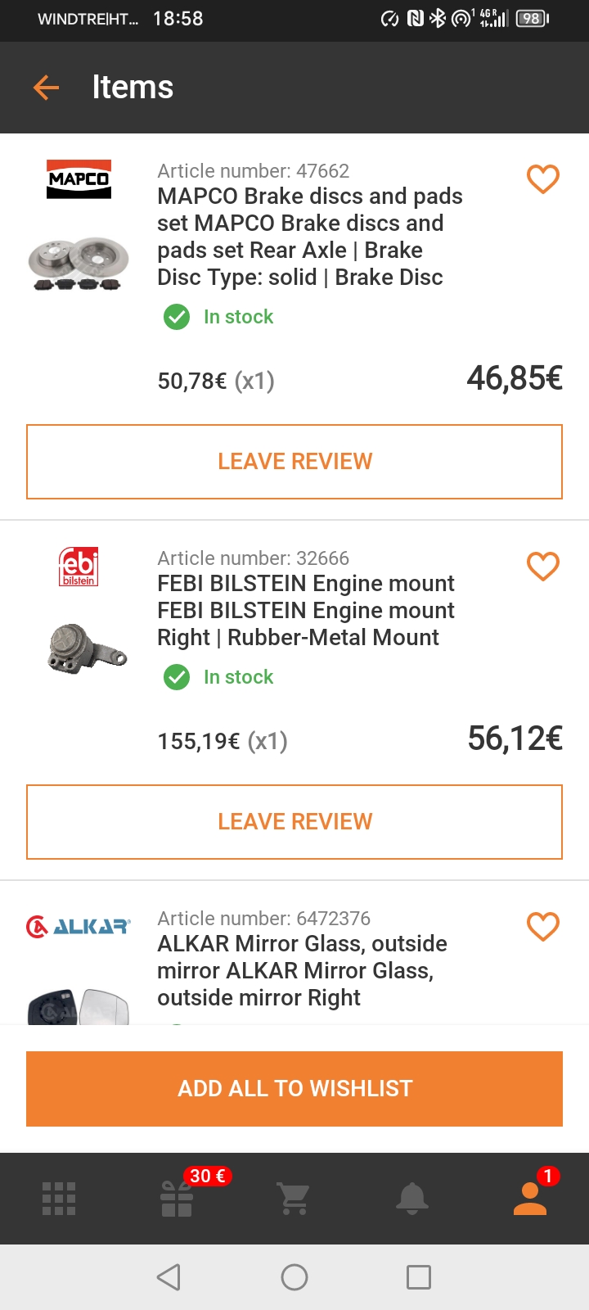Open MAPCO Brake discs and pads title

pyautogui.click(x=309, y=237)
